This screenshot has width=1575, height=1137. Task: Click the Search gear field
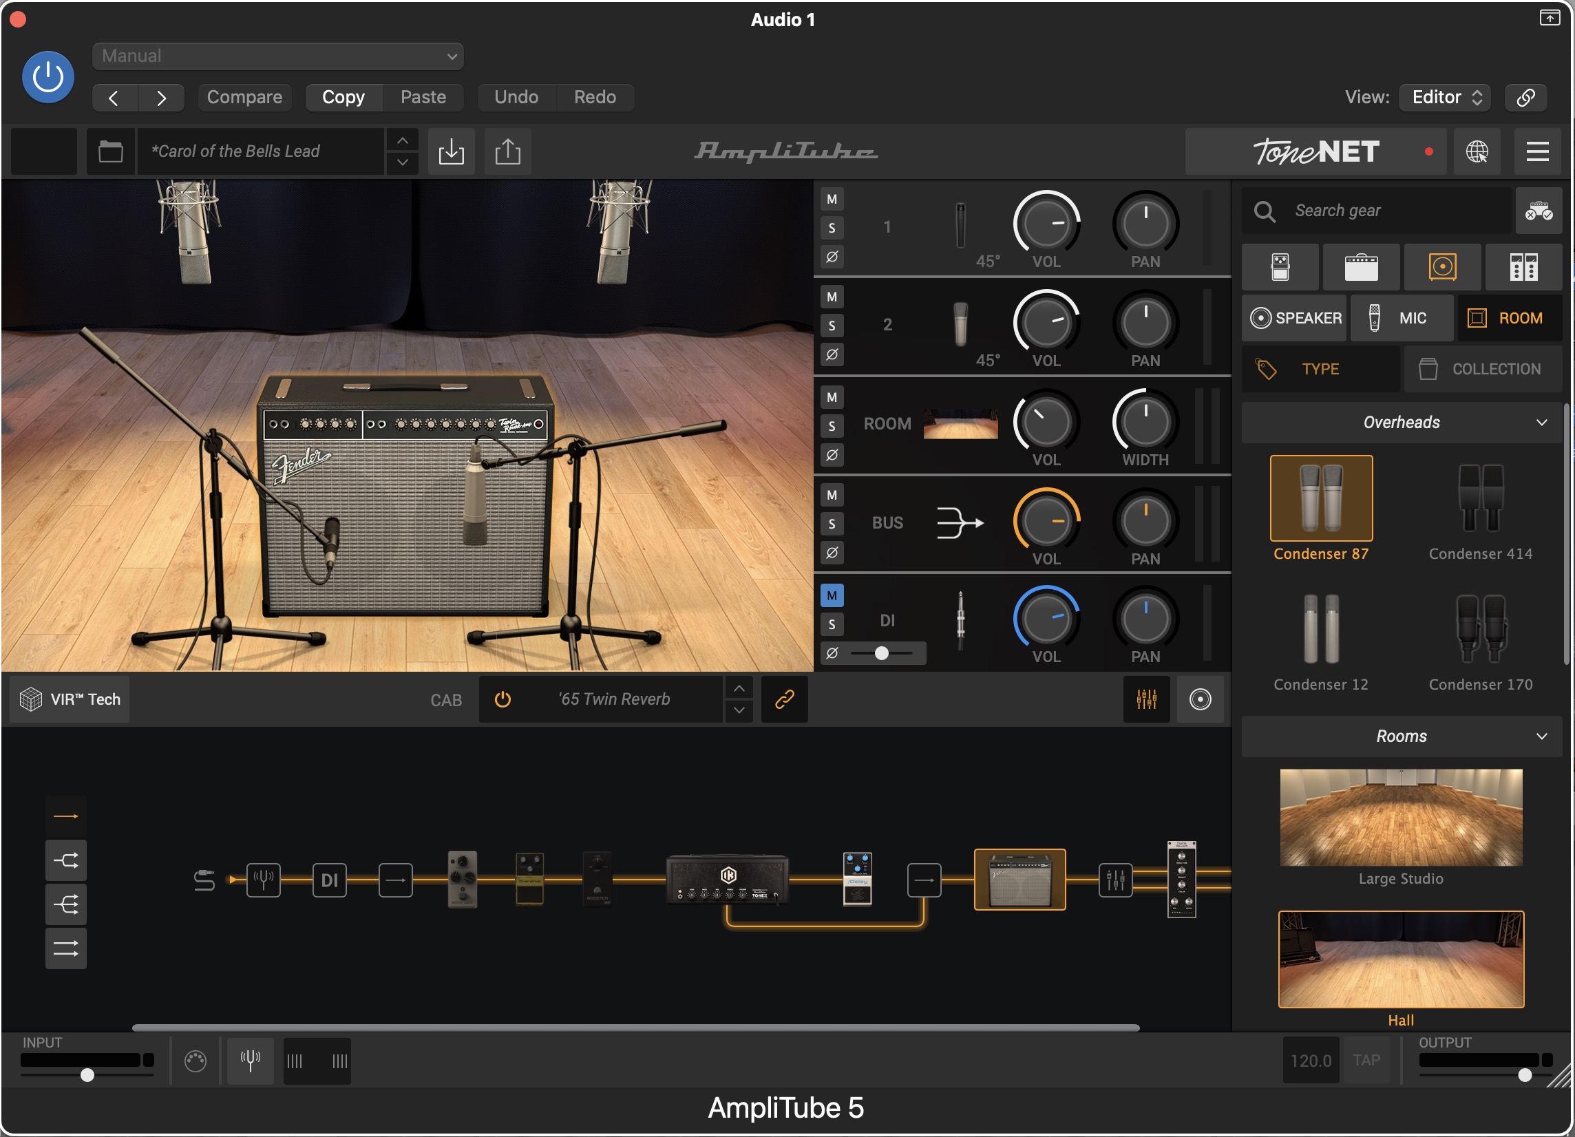point(1376,211)
